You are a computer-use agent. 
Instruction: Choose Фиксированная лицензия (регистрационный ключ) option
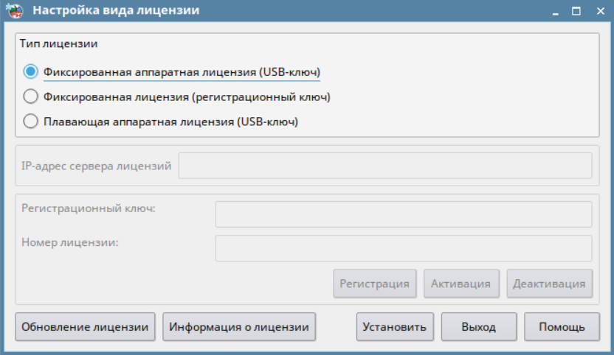[30, 96]
